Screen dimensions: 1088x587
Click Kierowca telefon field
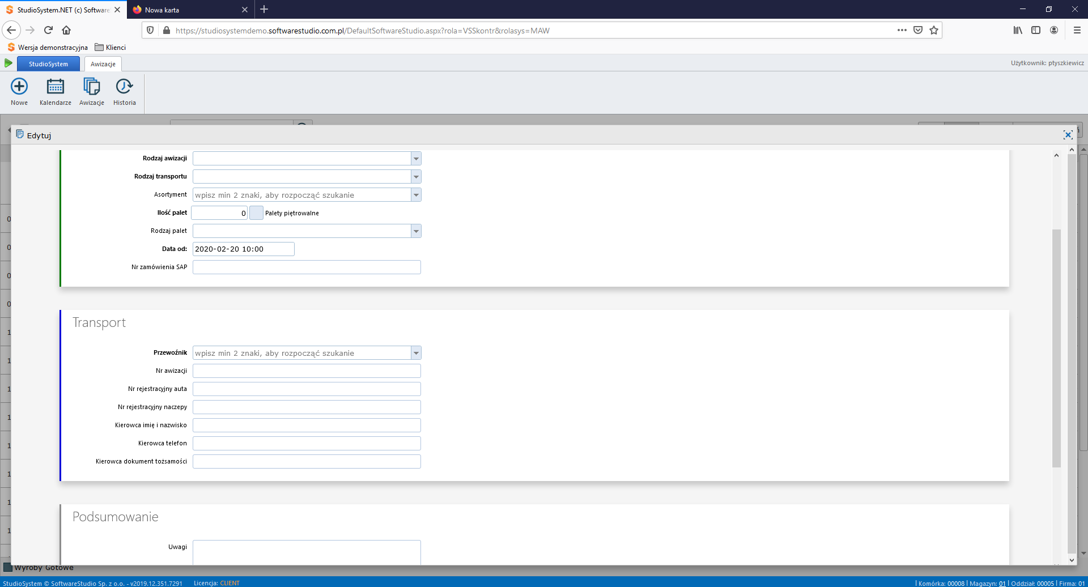[x=307, y=443]
